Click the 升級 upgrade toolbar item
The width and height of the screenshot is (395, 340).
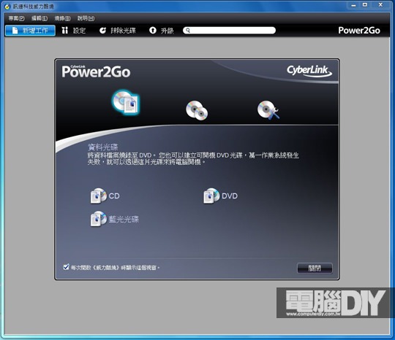pos(162,31)
